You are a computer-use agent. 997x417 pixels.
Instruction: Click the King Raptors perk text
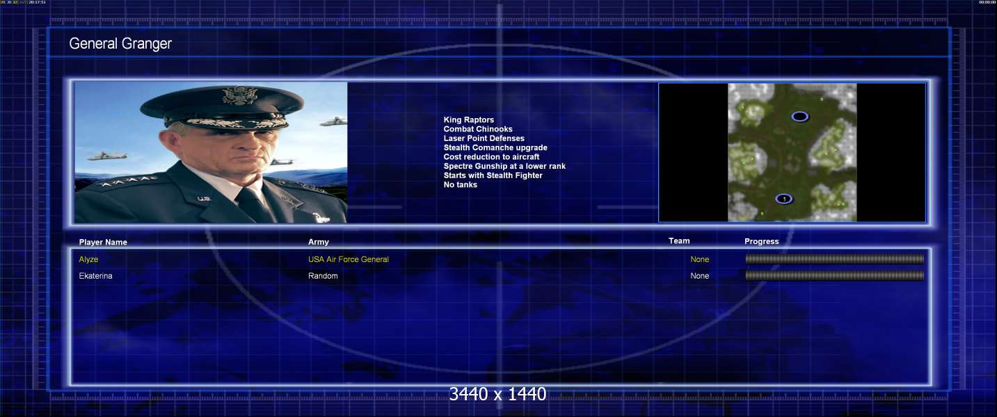[469, 120]
